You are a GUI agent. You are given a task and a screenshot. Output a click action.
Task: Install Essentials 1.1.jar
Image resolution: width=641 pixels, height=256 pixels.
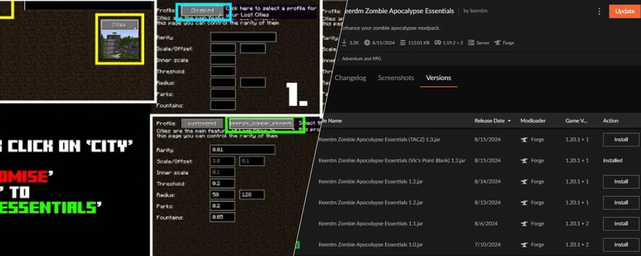(621, 224)
